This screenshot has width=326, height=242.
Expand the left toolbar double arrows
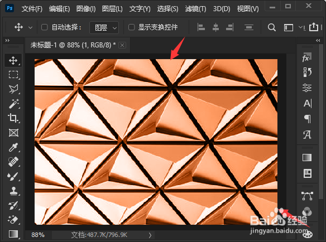(x=7, y=41)
